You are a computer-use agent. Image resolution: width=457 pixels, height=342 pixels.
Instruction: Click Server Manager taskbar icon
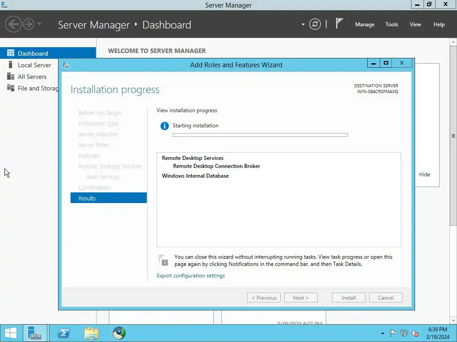35,333
